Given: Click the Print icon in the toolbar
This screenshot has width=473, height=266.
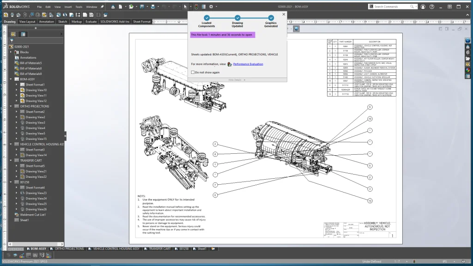Looking at the screenshot, I should (x=154, y=6).
